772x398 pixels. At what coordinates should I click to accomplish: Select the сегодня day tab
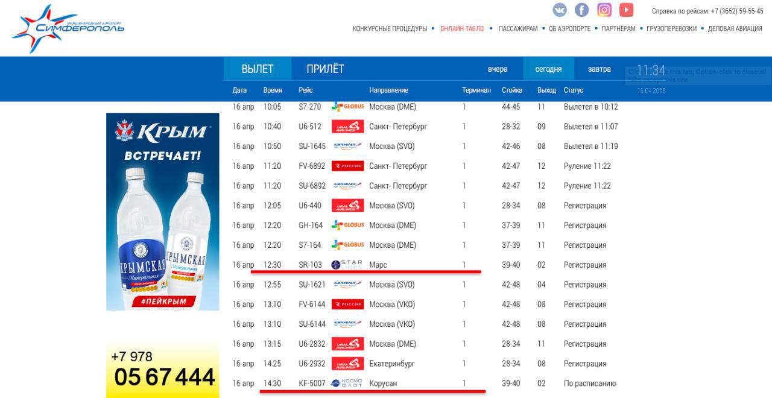pos(548,69)
